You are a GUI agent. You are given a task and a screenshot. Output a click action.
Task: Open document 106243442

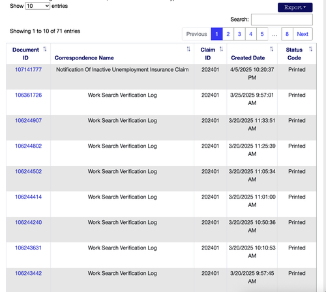[x=28, y=274]
